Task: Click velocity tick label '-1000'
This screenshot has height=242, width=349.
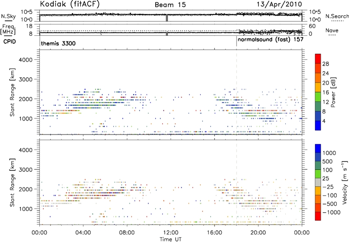Action: [331, 212]
